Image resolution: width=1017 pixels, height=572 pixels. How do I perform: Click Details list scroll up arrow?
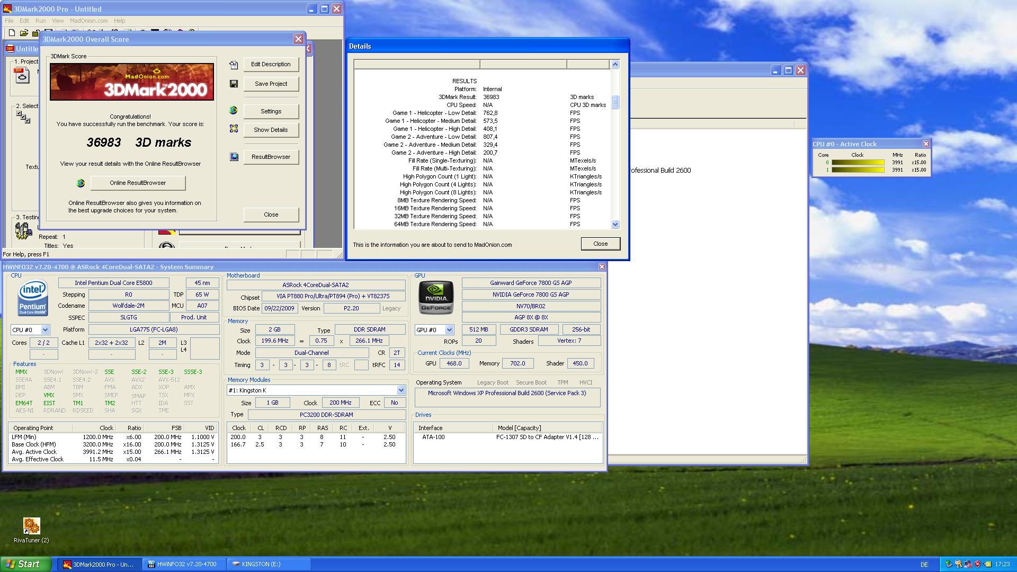615,65
